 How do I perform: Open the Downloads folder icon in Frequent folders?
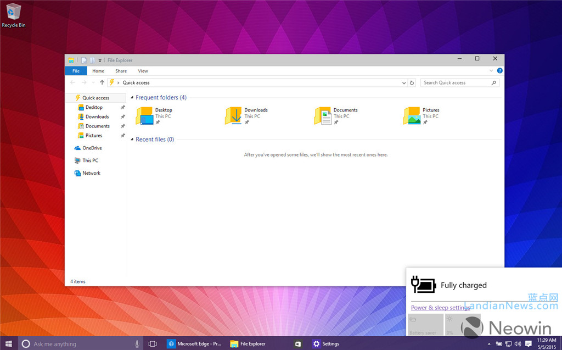pyautogui.click(x=233, y=115)
